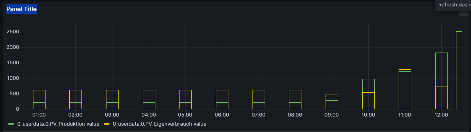Click the 07:00 time axis label
Viewport: 471px width, 132px height.
pos(259,115)
